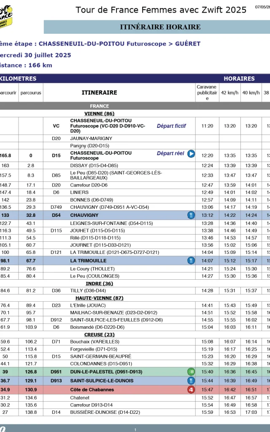Click JOURNET (D115-D33-D121) entry
Image resolution: width=270 pixels, height=432 pixels.
(100, 245)
